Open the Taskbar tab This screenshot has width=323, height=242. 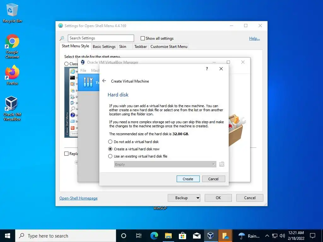(140, 47)
